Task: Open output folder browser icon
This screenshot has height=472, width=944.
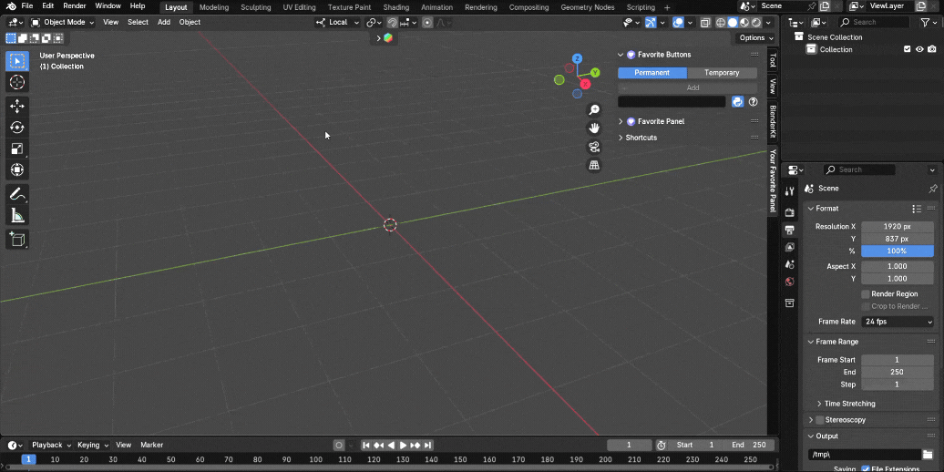Action: [928, 455]
